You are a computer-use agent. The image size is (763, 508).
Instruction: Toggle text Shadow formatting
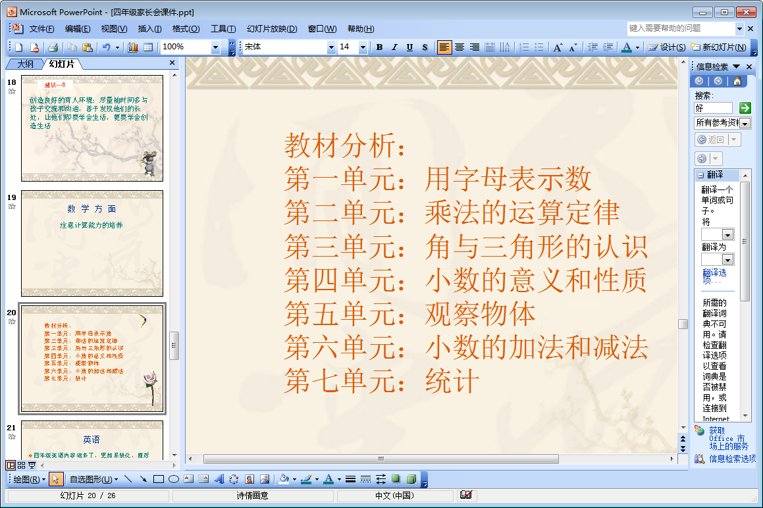(x=425, y=47)
